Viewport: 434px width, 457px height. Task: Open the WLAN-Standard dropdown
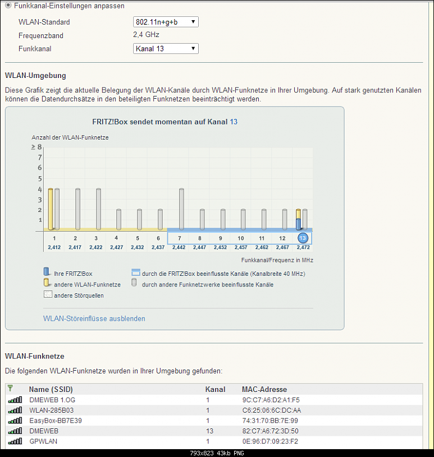point(166,22)
